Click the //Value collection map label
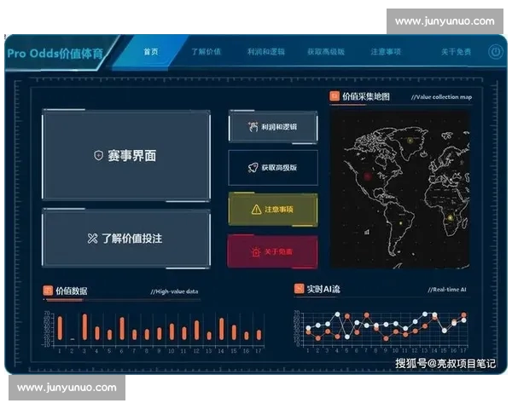The height and width of the screenshot is (409, 512). click(x=441, y=97)
